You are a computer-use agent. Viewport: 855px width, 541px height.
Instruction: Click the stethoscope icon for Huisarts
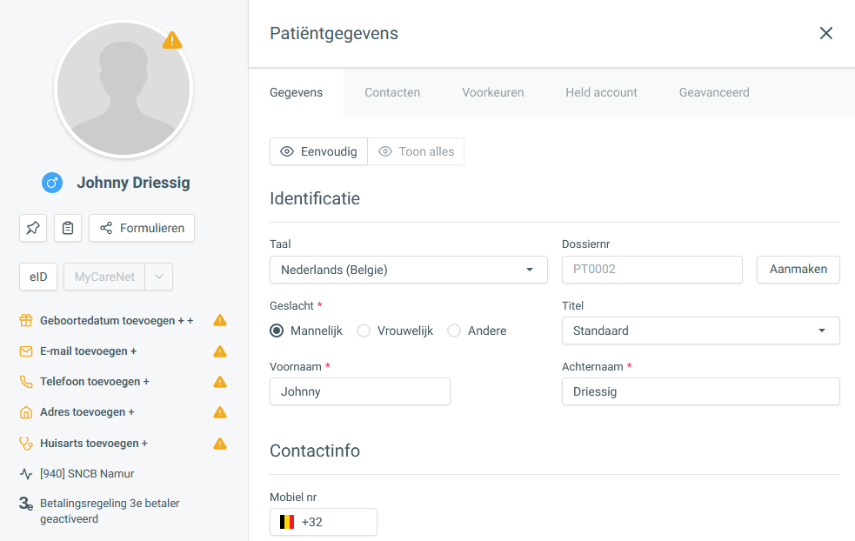(26, 444)
